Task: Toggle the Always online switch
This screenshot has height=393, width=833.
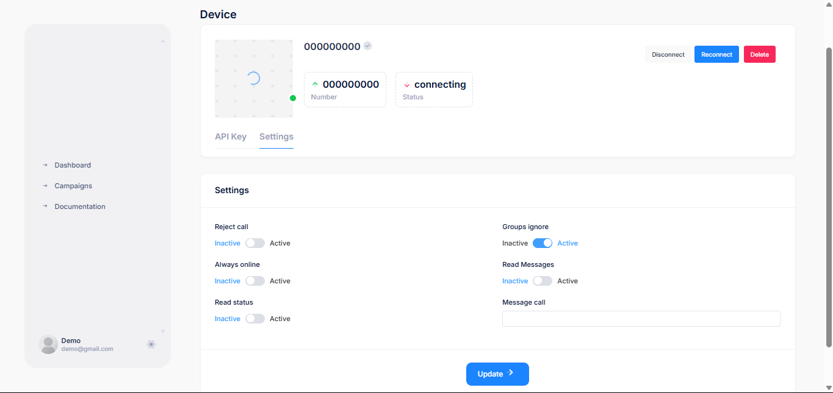Action: [x=255, y=281]
